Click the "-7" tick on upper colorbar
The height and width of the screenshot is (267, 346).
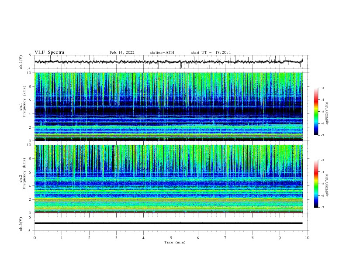[x=322, y=135]
